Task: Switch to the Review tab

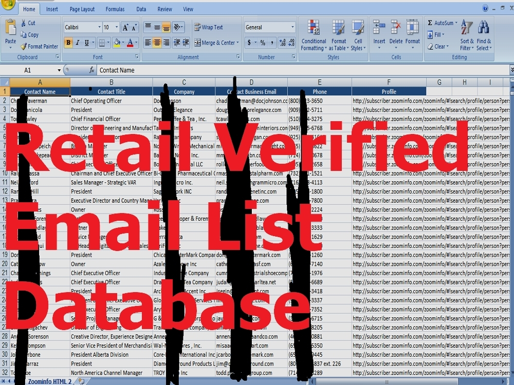Action: 164,9
